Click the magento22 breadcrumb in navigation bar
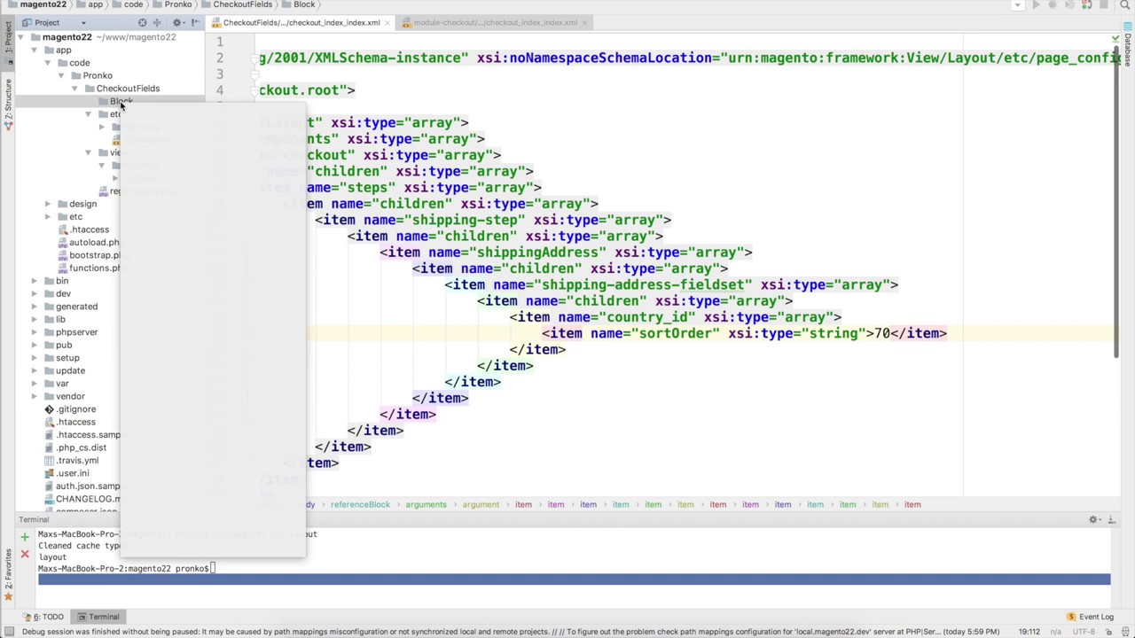The height and width of the screenshot is (638, 1135). pyautogui.click(x=39, y=4)
